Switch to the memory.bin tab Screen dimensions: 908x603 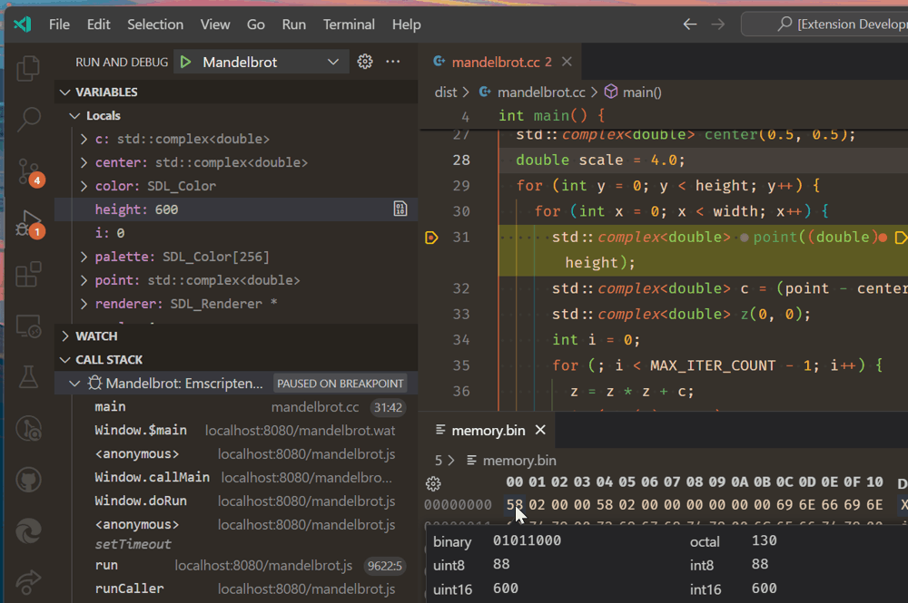[490, 430]
